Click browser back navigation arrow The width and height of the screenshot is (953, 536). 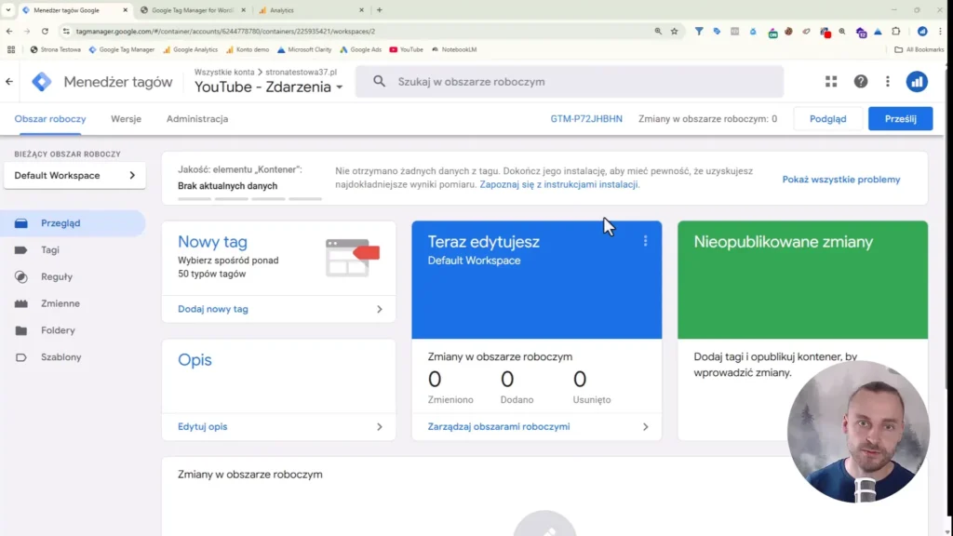click(x=9, y=31)
